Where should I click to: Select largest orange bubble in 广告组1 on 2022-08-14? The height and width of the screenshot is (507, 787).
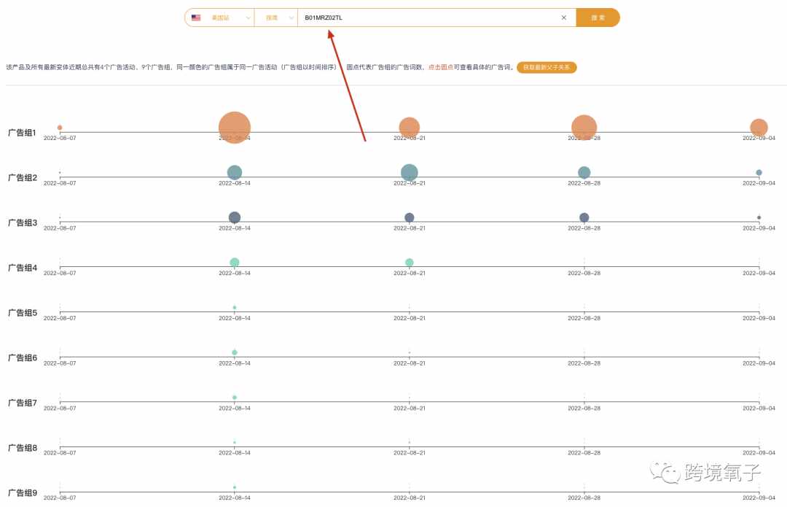coord(235,128)
